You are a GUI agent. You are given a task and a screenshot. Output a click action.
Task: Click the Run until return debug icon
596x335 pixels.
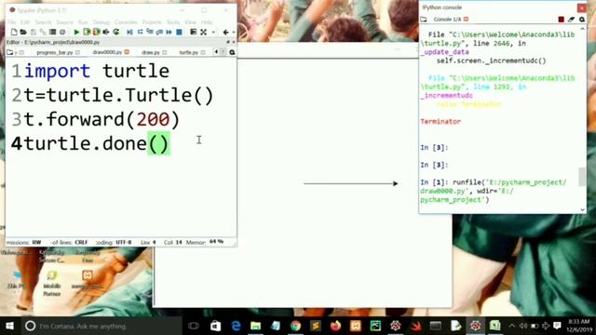tap(159, 33)
